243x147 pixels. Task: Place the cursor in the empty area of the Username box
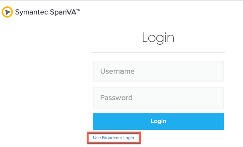click(178, 71)
